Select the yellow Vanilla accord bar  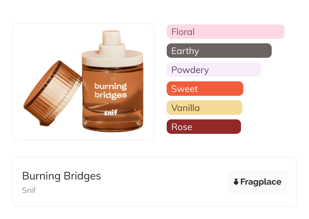204,108
